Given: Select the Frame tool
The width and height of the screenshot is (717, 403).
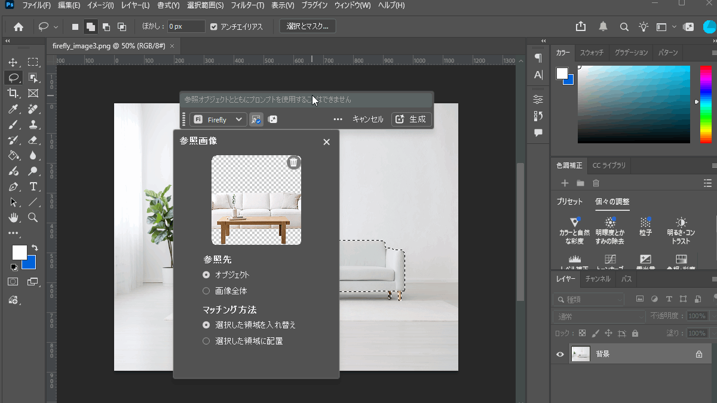Looking at the screenshot, I should (33, 93).
